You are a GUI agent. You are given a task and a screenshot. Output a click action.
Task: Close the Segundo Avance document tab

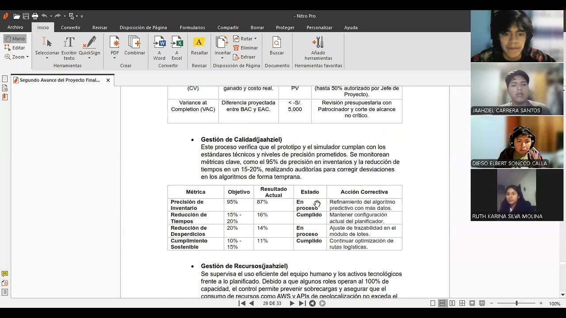click(108, 80)
